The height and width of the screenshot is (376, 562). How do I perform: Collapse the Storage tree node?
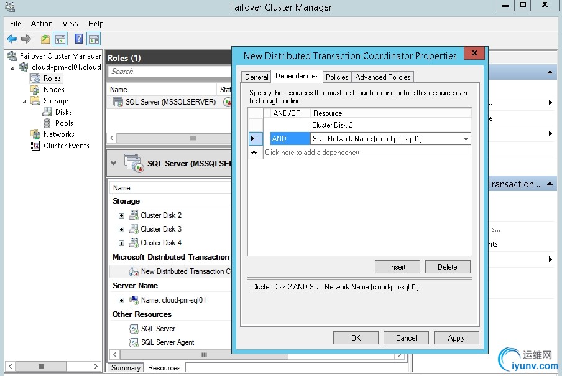pyautogui.click(x=24, y=101)
